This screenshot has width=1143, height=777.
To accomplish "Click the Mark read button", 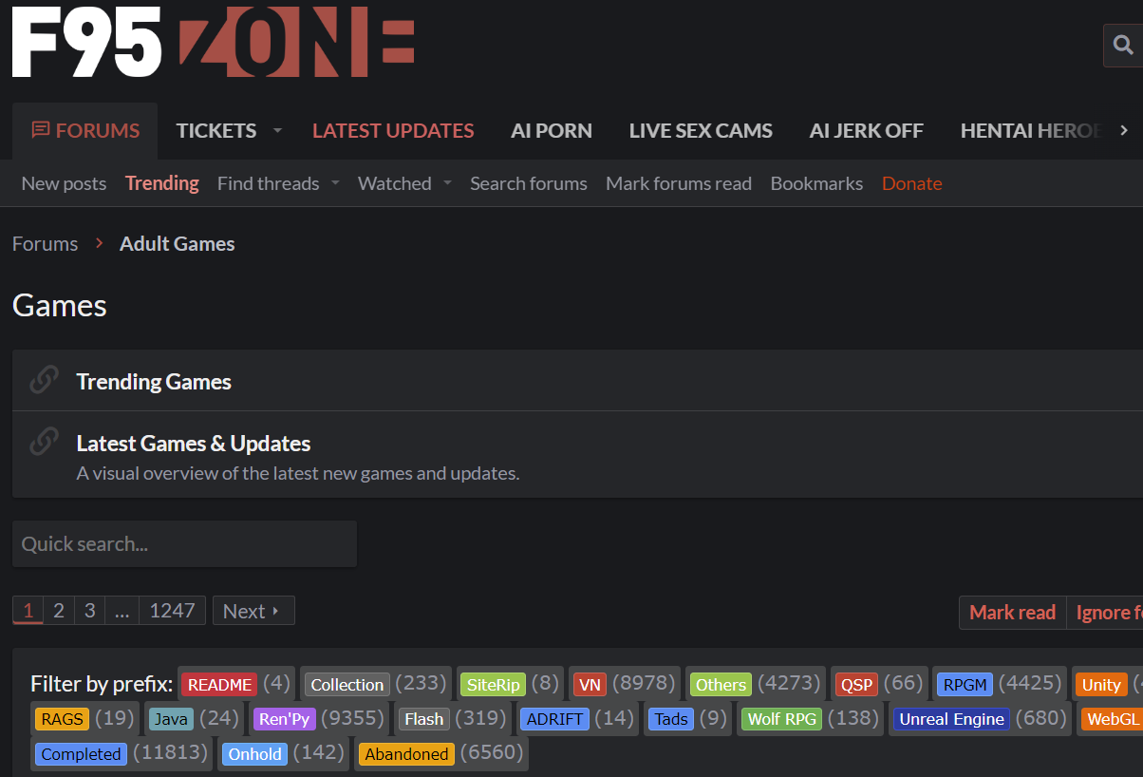I will coord(1012,613).
